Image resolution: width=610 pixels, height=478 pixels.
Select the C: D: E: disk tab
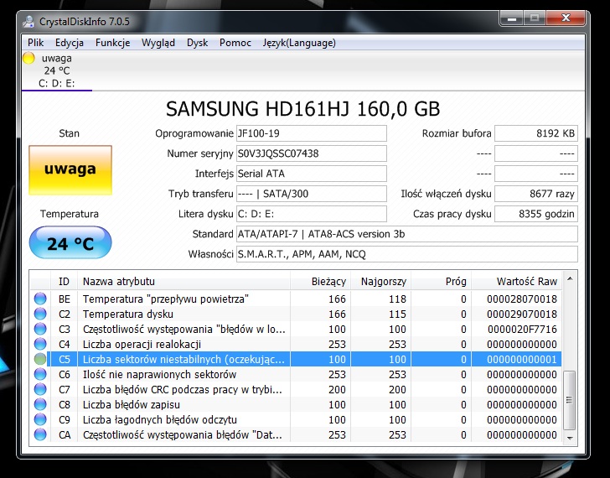(x=57, y=70)
